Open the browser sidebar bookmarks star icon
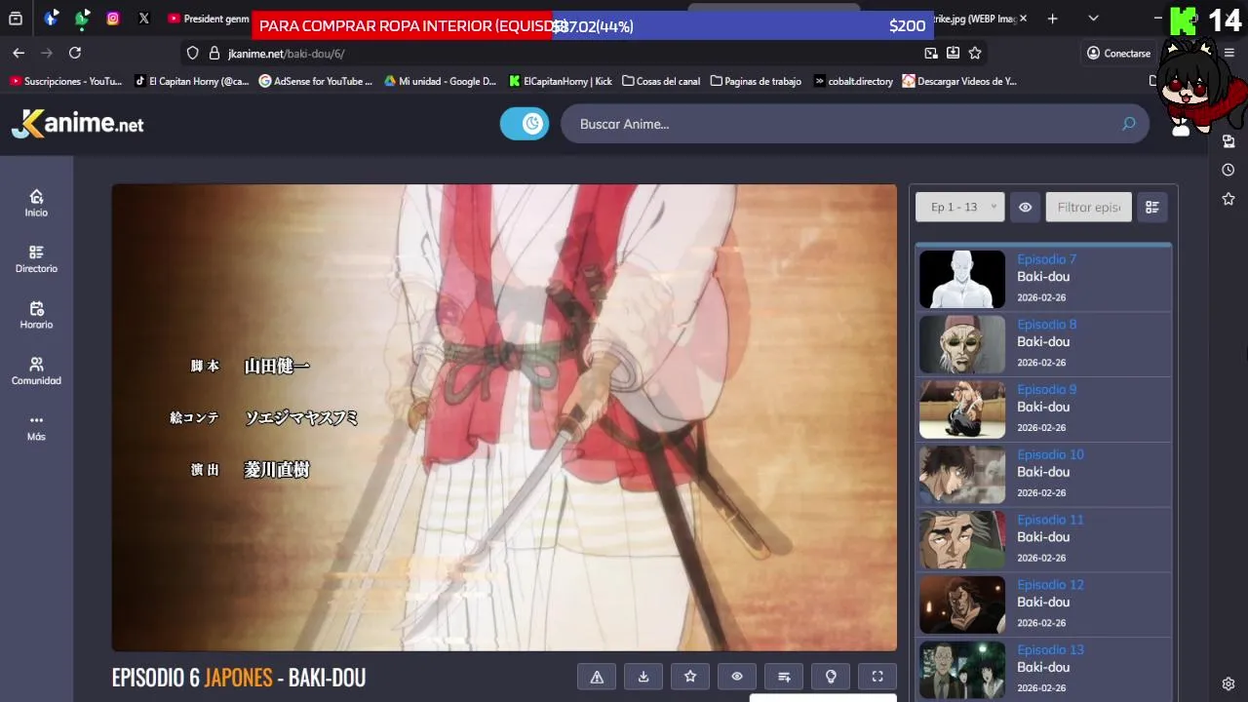 [x=1228, y=199]
